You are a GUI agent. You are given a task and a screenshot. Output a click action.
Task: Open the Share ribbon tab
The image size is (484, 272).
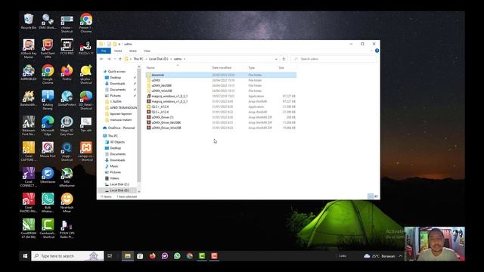133,51
